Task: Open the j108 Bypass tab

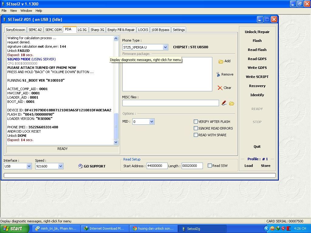Action: (160, 30)
